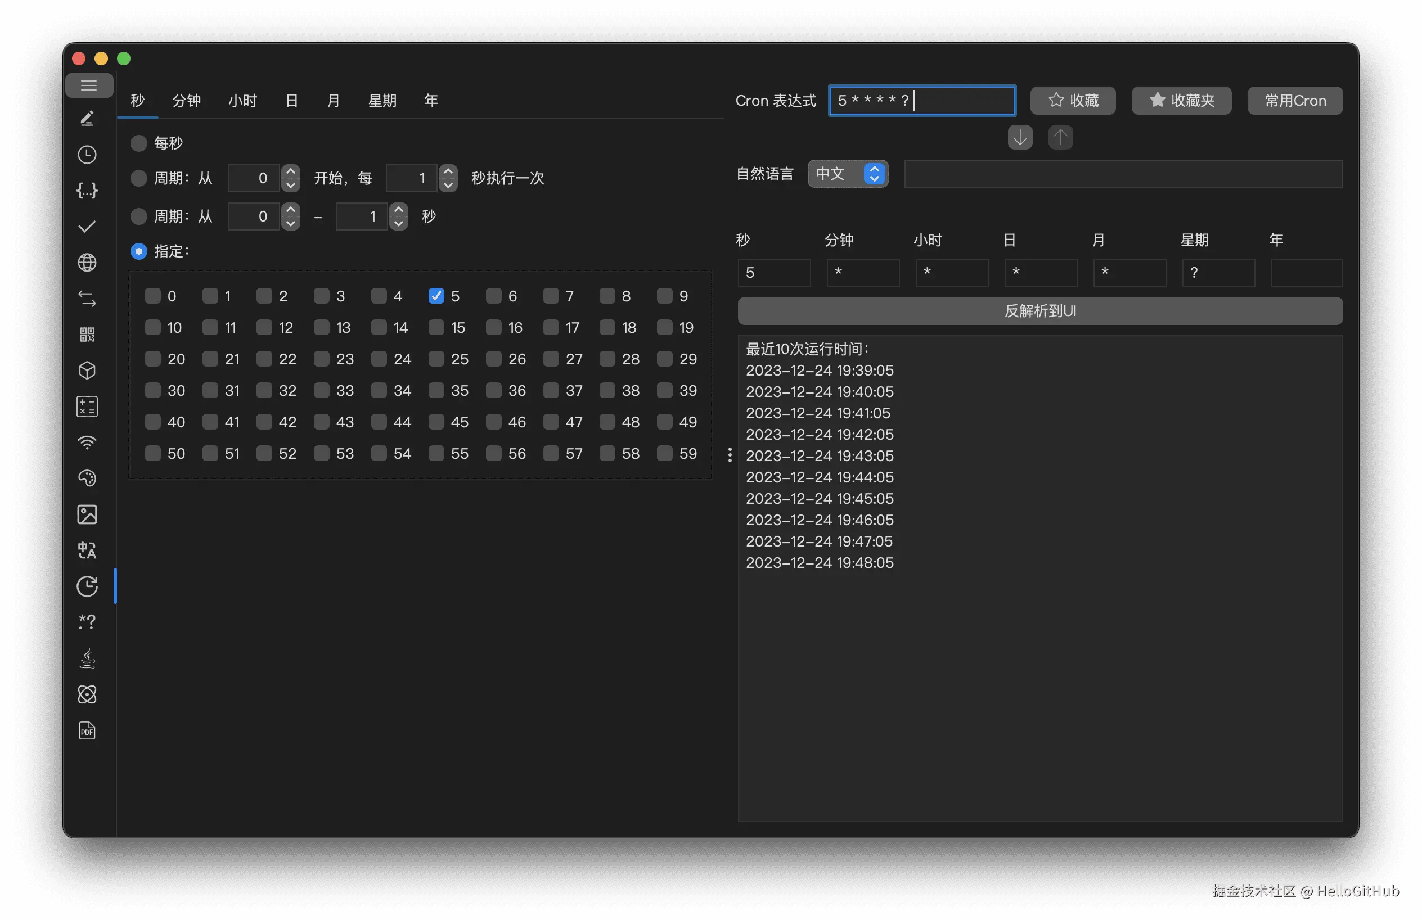The width and height of the screenshot is (1422, 921).
Task: Open the QR code tool in sidebar
Action: pos(87,335)
